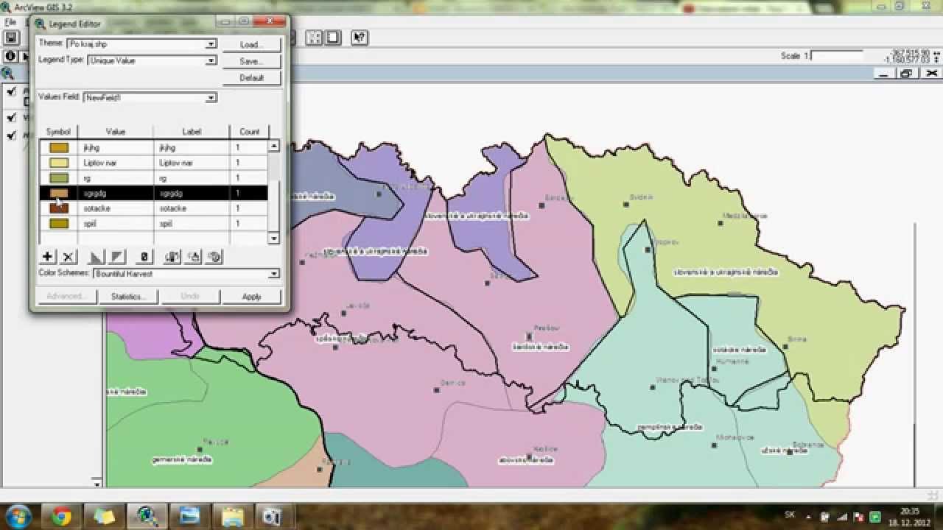Click the rg row green symbol
This screenshot has width=943, height=530.
[59, 178]
